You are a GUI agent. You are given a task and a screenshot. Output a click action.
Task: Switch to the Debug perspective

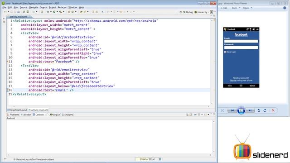click(x=188, y=12)
